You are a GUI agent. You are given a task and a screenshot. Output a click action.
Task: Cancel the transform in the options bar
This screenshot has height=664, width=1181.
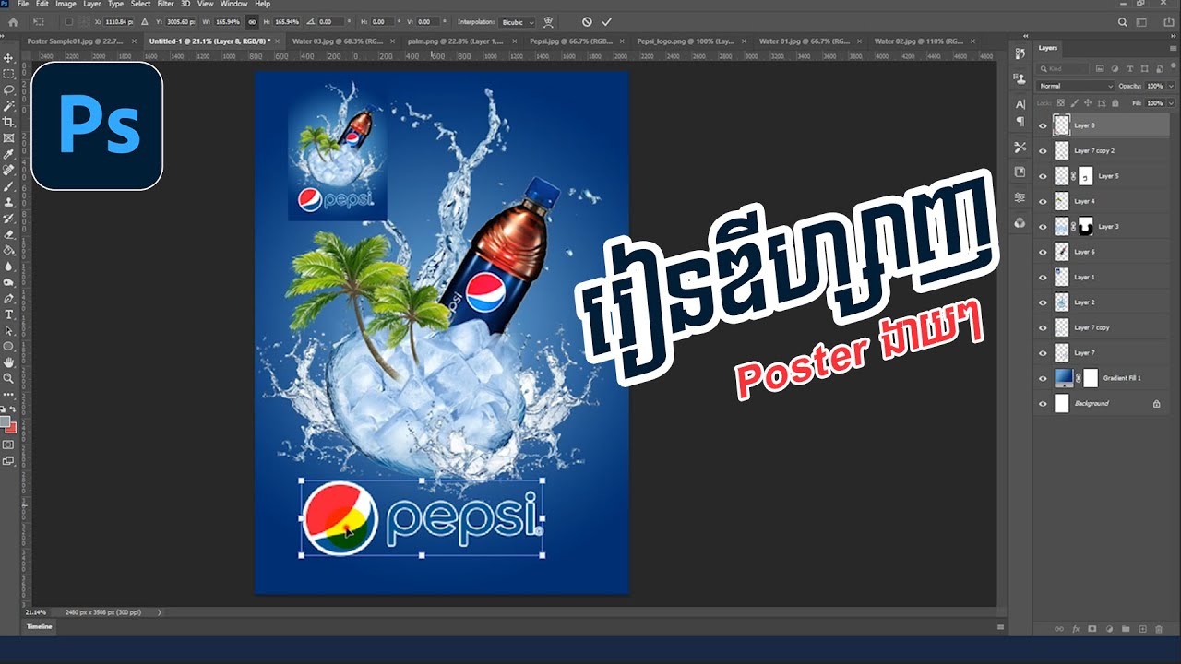pyautogui.click(x=587, y=21)
